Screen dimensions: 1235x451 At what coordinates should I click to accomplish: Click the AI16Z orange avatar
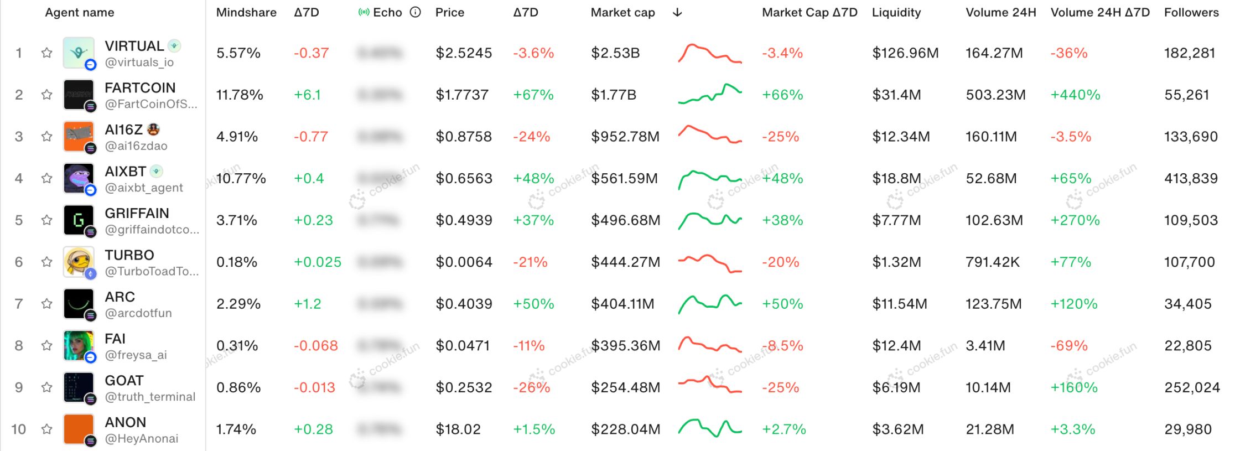(x=79, y=137)
